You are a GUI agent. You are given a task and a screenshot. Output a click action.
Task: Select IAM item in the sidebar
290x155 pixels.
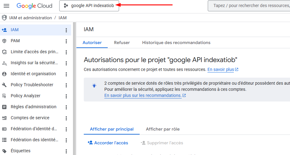(x=36, y=30)
